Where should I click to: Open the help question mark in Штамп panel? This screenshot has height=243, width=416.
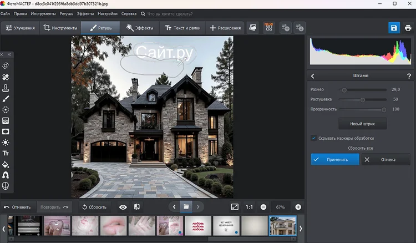[x=409, y=76]
